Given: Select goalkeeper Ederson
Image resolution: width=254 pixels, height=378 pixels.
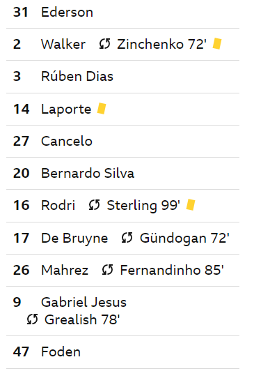Looking at the screenshot, I should coord(67,12).
